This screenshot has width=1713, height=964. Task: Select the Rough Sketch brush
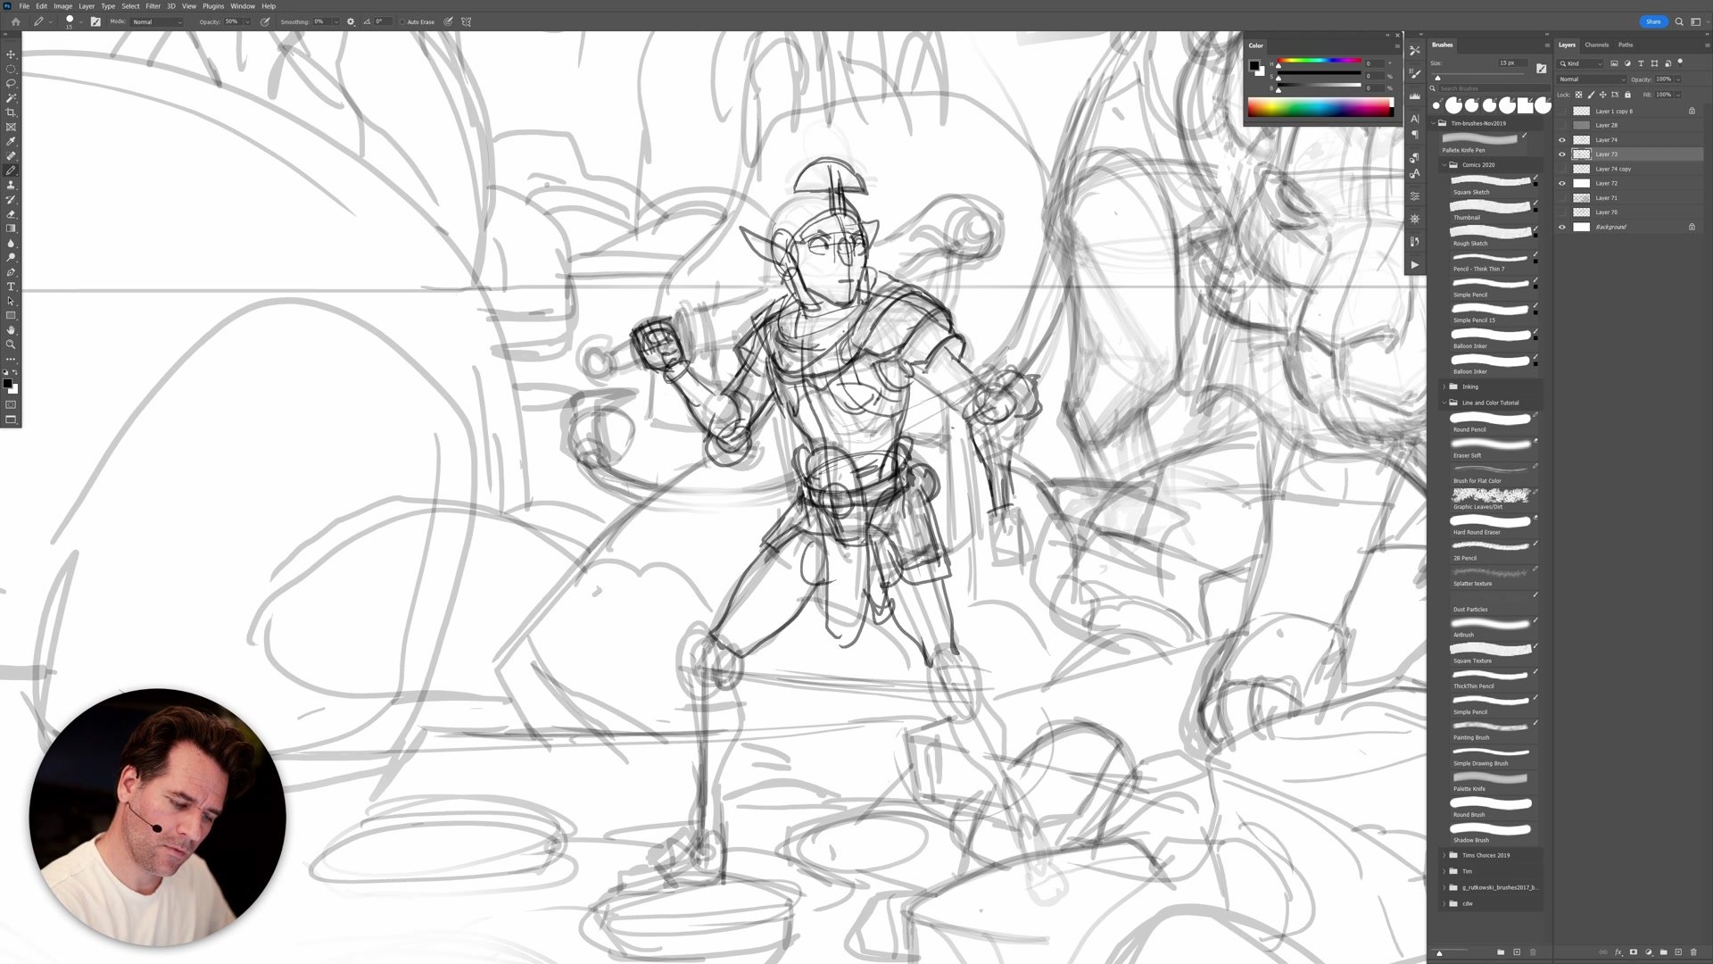point(1489,232)
